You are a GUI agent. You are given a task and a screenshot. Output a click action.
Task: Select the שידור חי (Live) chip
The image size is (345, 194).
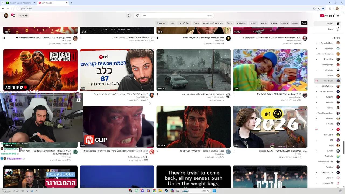pyautogui.click(x=253, y=23)
